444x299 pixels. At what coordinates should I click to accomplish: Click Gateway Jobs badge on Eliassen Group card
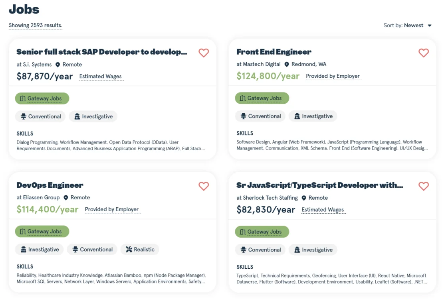coord(42,232)
